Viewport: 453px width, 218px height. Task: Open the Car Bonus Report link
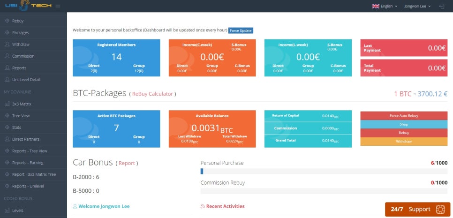(x=127, y=163)
